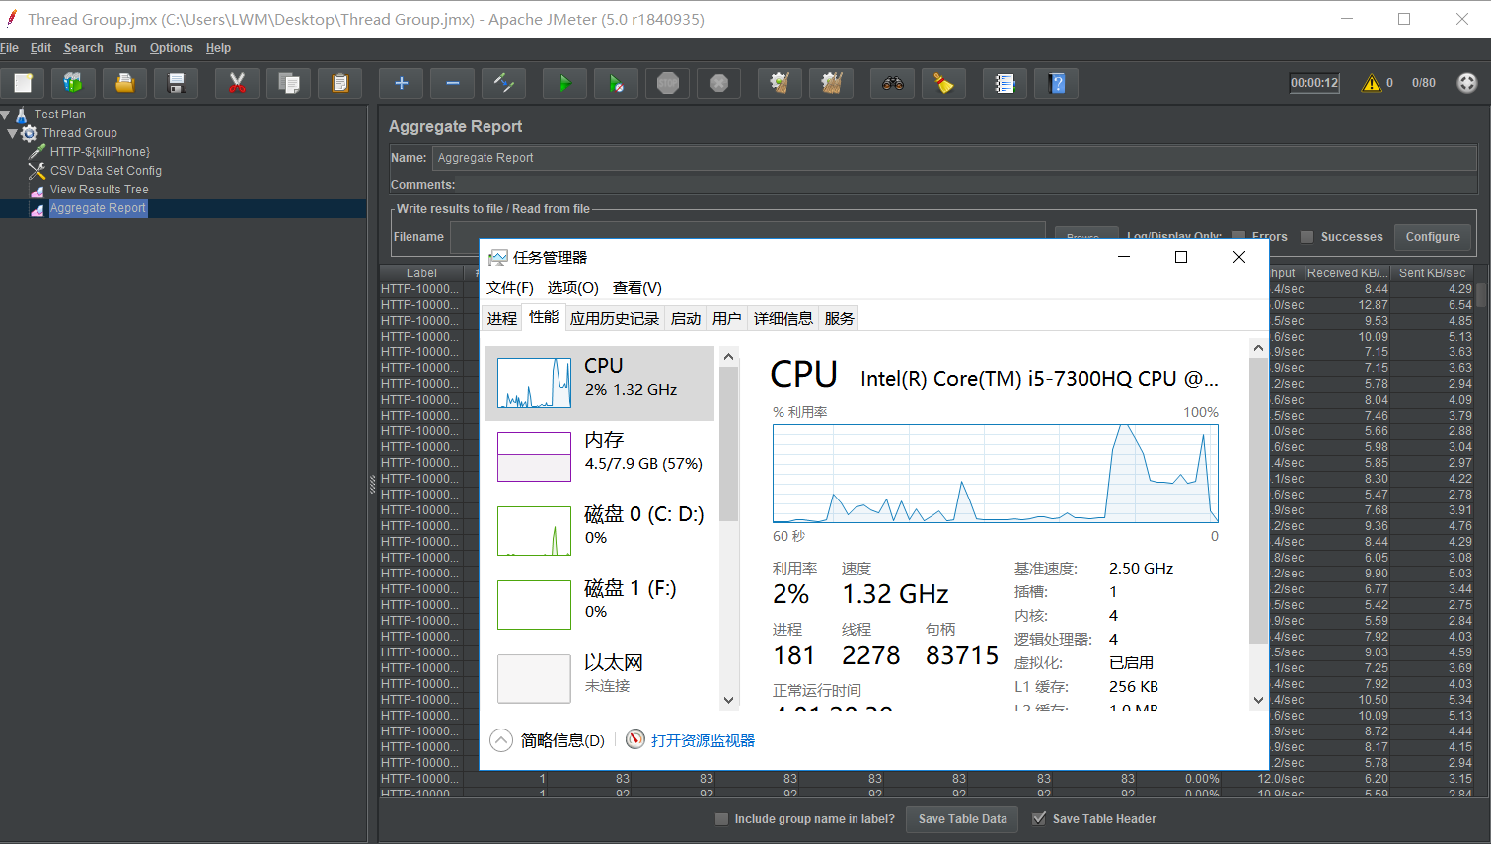The width and height of the screenshot is (1491, 844).
Task: Save the test plan with floppy icon
Action: point(177,83)
